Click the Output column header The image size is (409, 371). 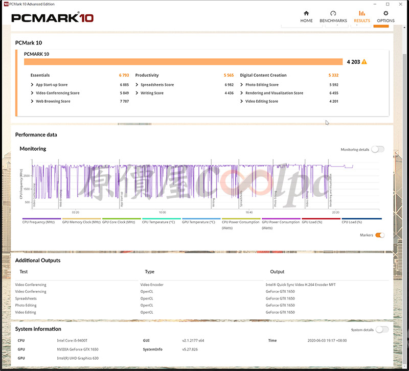277,272
